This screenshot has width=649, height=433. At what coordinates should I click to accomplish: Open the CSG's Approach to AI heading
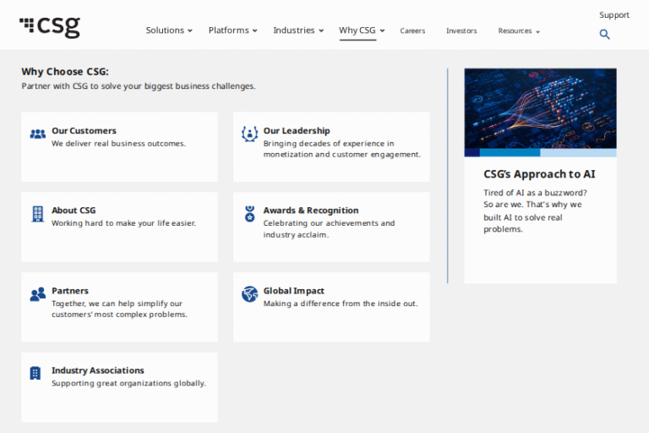pyautogui.click(x=539, y=174)
